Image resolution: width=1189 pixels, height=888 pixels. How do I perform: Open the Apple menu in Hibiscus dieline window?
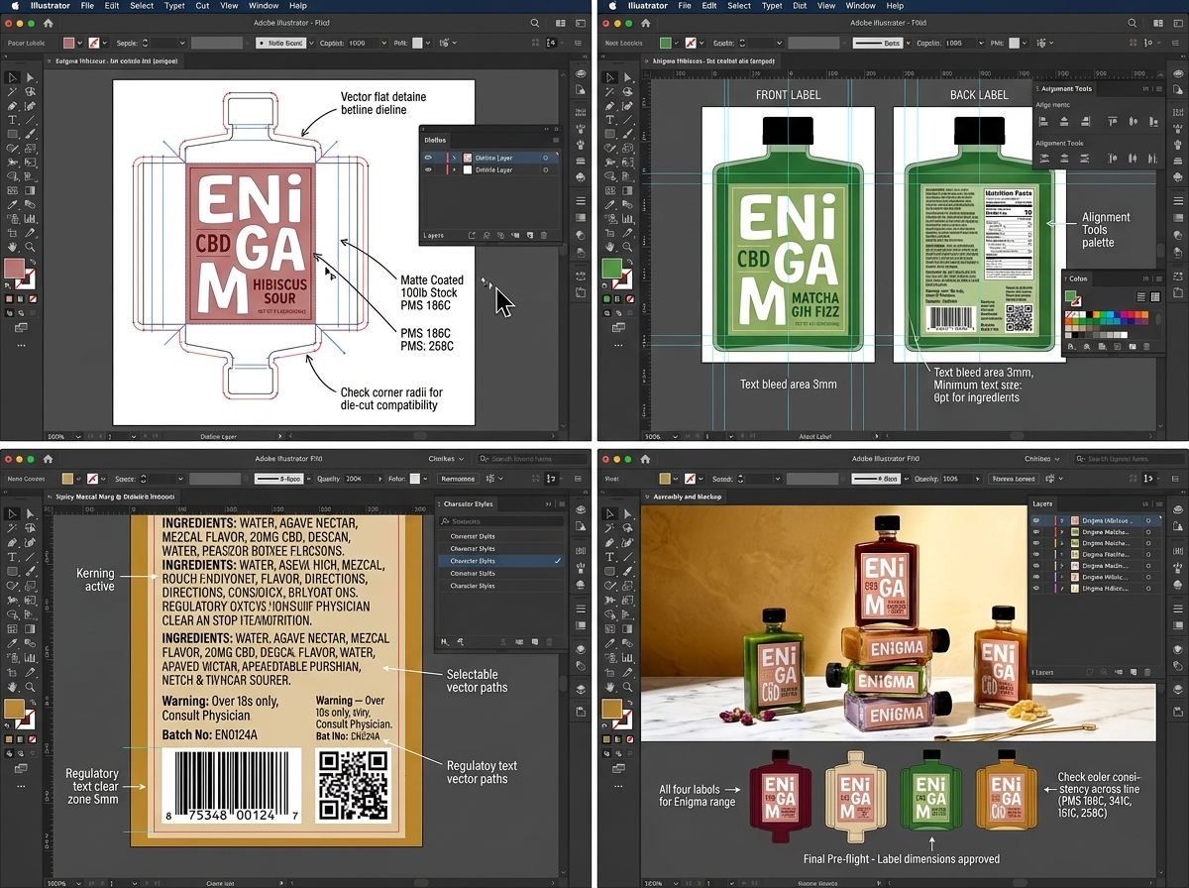click(14, 6)
